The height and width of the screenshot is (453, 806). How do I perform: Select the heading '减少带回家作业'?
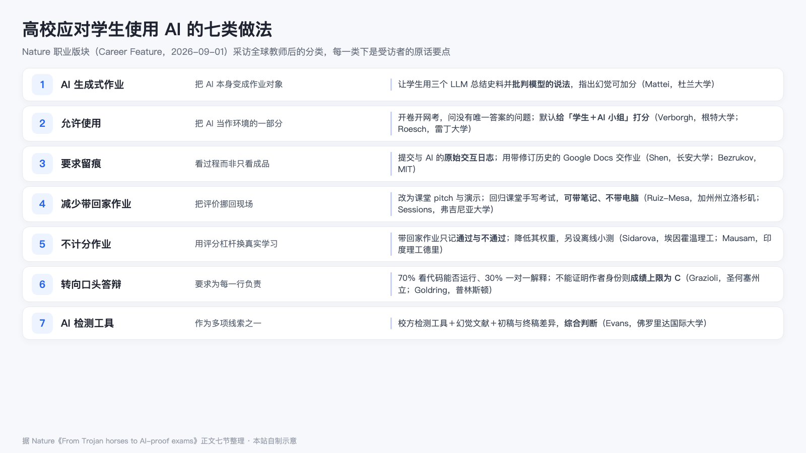(x=96, y=204)
